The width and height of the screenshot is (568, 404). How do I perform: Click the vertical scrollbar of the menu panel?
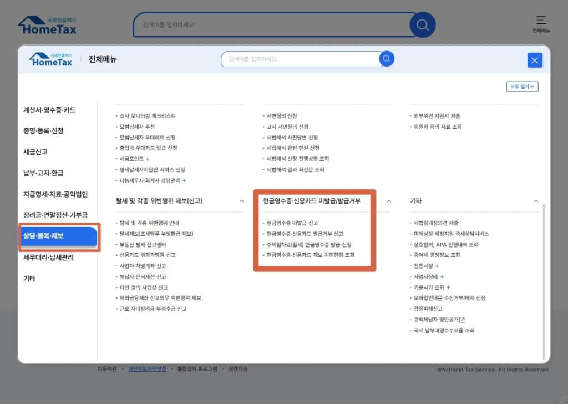544,277
